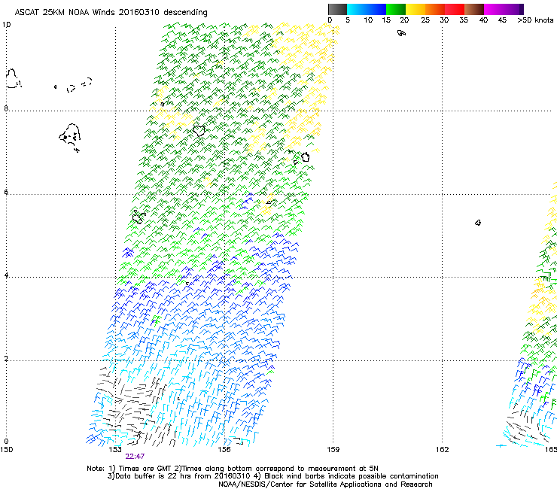Click the legend tick label '35'

pyautogui.click(x=464, y=20)
